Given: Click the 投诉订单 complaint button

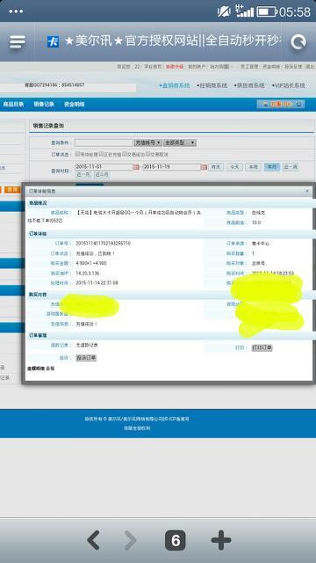Looking at the screenshot, I should pos(86,358).
